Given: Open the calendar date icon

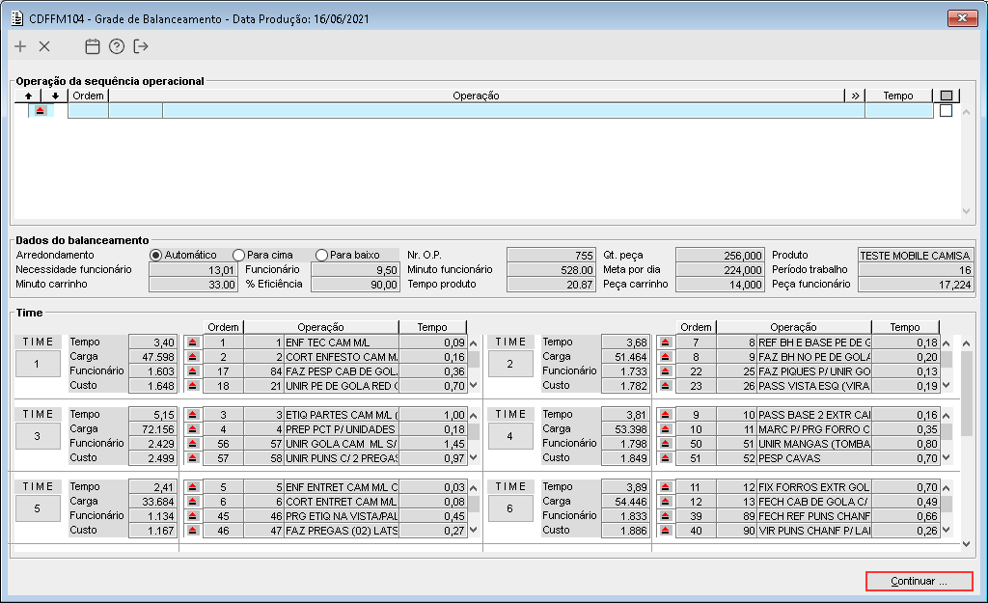Looking at the screenshot, I should pyautogui.click(x=93, y=46).
